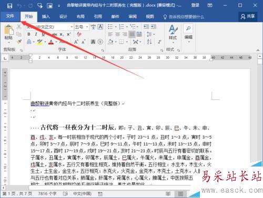263x198 pixels.
Task: Toggle Show/Hide paragraph marks icon
Action: [x=159, y=41]
